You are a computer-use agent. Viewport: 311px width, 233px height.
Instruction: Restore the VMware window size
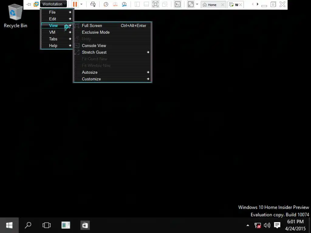click(273, 4)
